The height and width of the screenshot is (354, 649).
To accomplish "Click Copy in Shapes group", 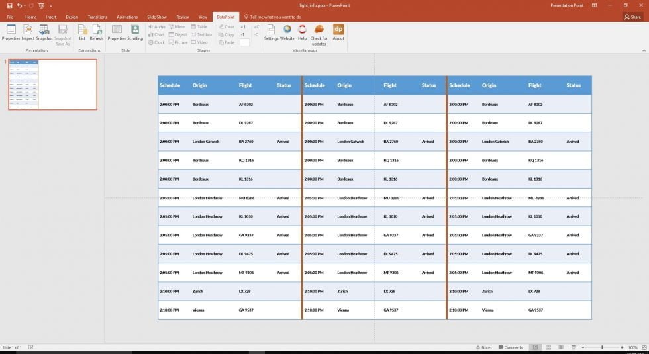I will point(226,34).
